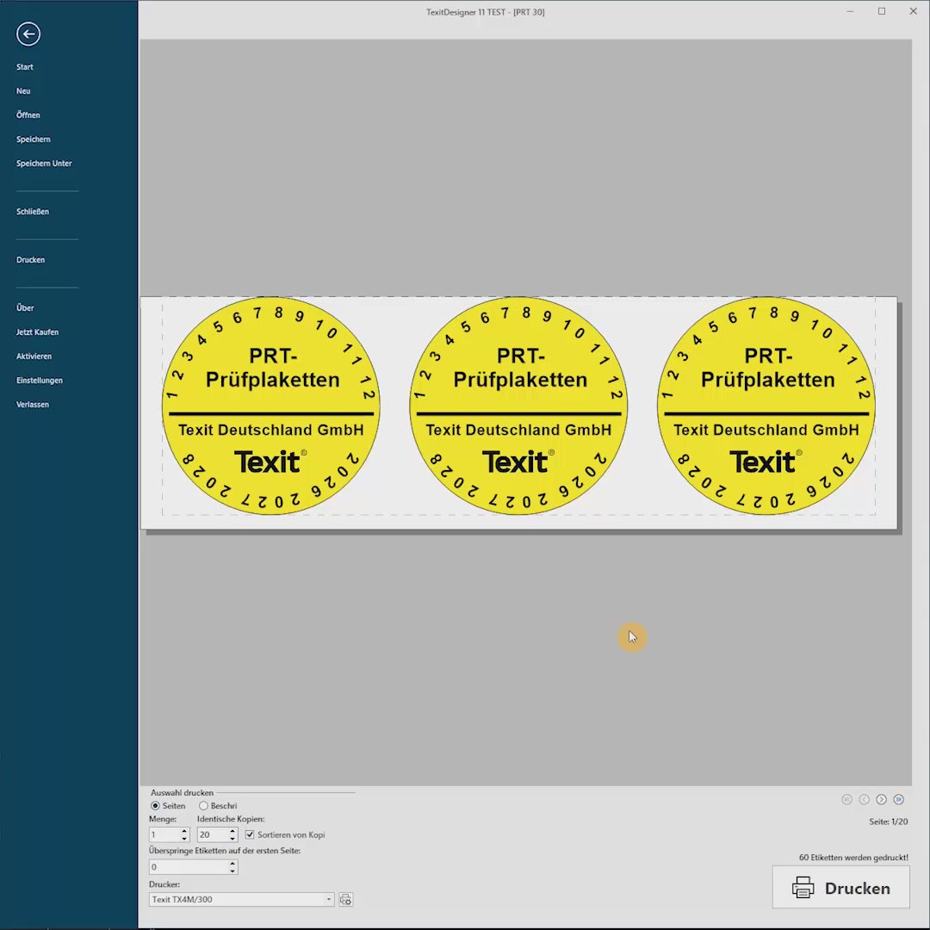The image size is (930, 930).
Task: Click the first label in the preview
Action: coord(271,406)
